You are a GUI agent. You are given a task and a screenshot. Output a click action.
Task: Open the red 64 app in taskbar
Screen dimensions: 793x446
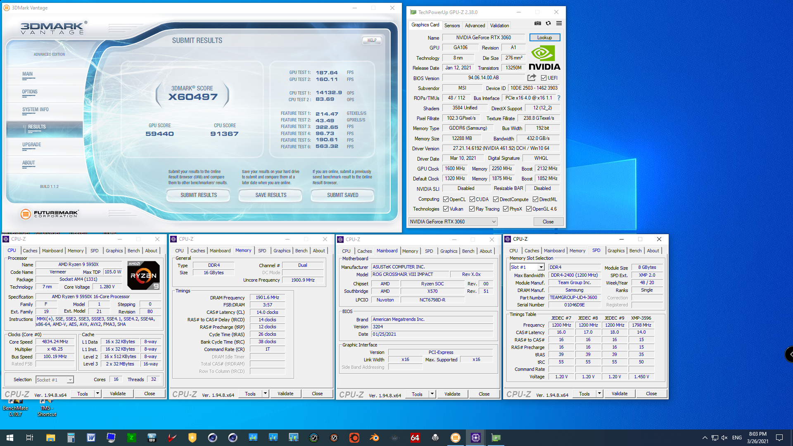click(415, 438)
